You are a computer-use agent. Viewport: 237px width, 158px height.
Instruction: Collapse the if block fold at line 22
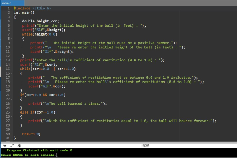pos(11,99)
